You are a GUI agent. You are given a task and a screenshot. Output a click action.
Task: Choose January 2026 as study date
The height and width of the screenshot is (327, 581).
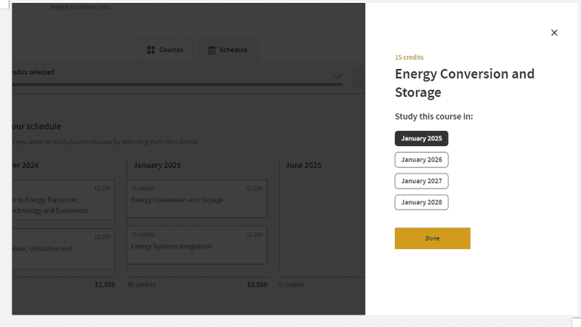pyautogui.click(x=421, y=160)
